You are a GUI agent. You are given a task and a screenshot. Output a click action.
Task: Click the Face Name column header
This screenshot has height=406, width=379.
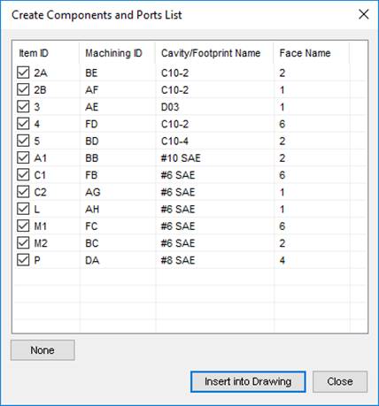312,53
